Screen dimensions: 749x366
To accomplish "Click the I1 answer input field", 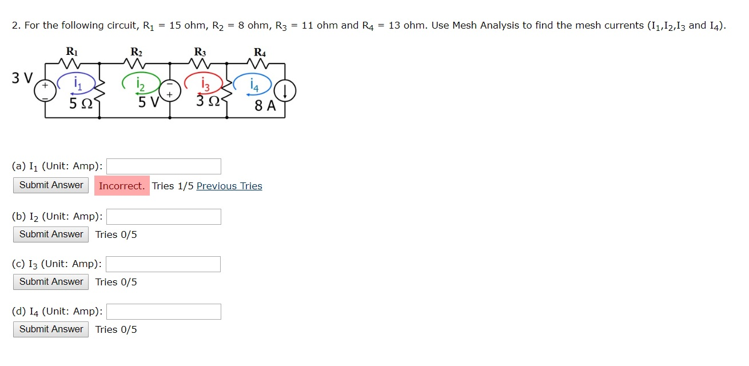I will 164,166.
